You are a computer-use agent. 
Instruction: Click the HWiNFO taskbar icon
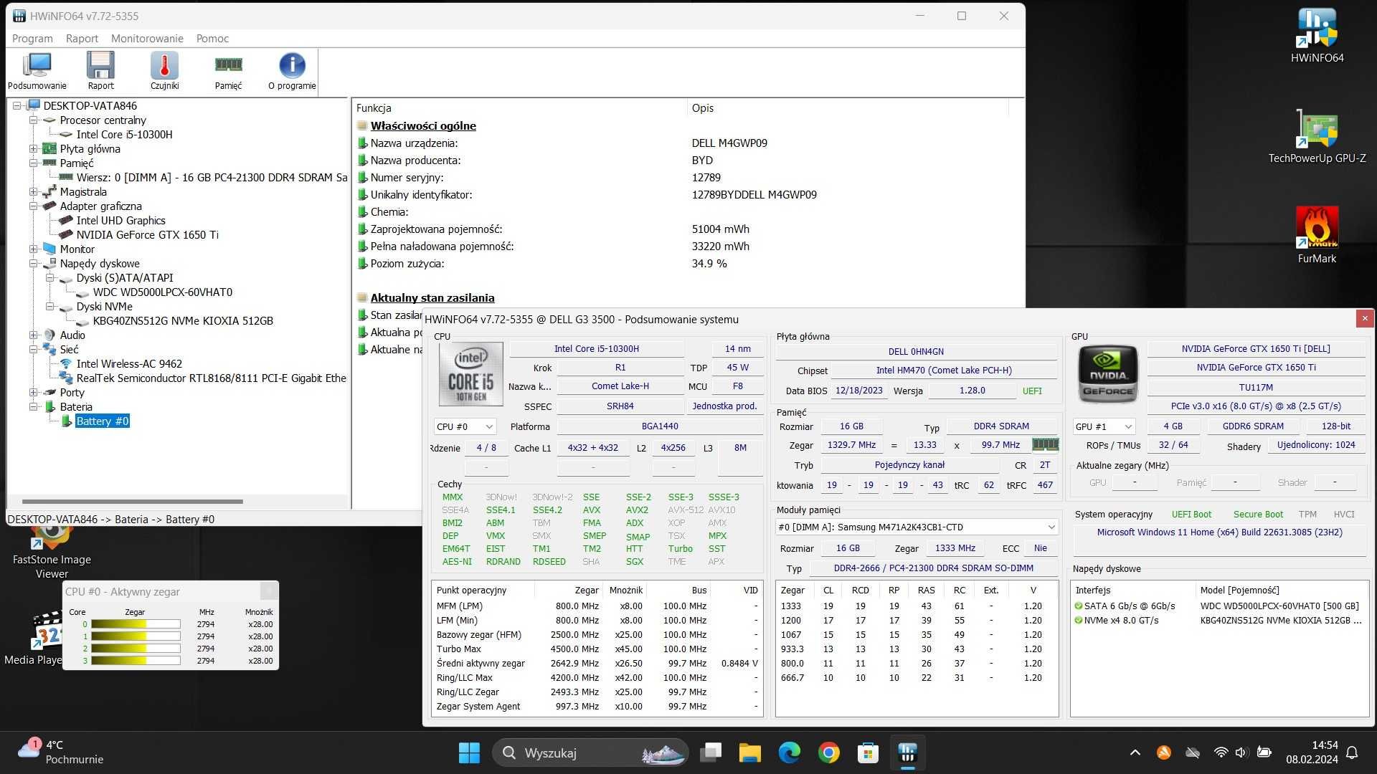point(907,752)
